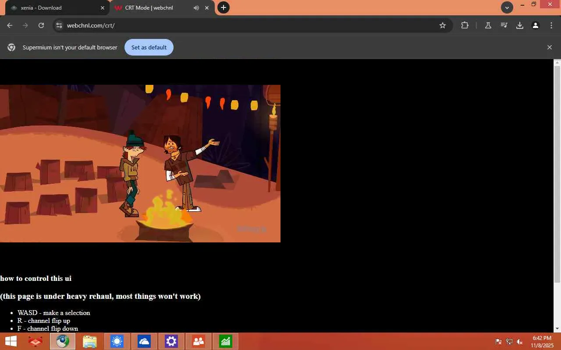561x350 pixels.
Task: Click the "how to control this ui" heading
Action: tap(36, 278)
